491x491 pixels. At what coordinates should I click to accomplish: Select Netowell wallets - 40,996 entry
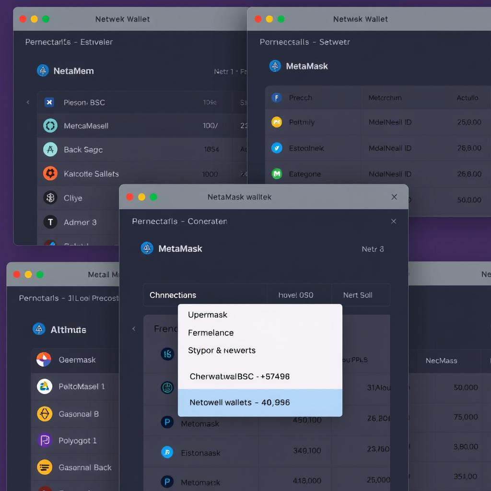pyautogui.click(x=260, y=402)
